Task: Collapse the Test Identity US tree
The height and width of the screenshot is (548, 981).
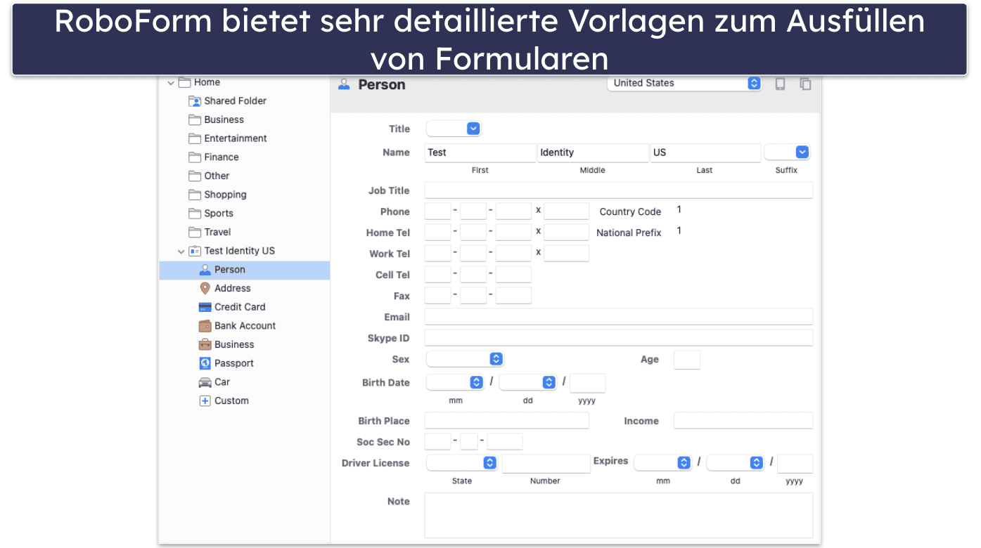Action: [x=181, y=252]
